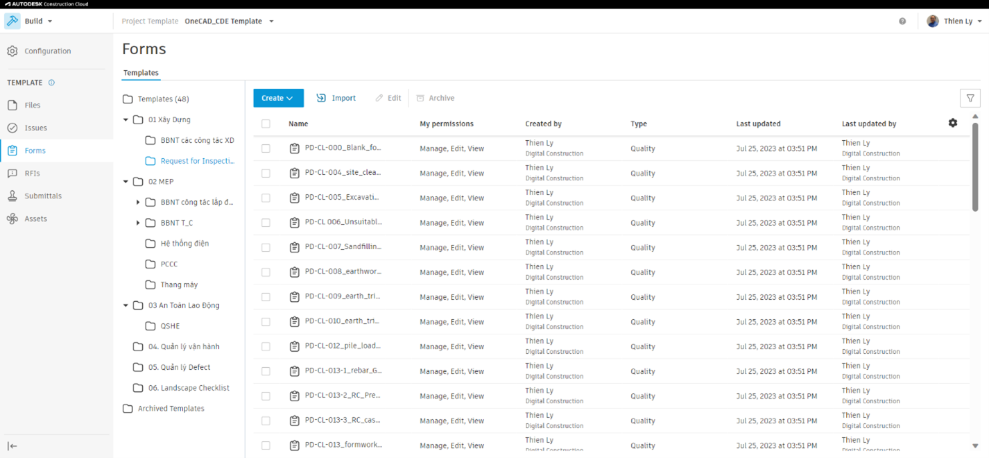Screen dimensions: 989x458
Task: Click the Edit button
Action: (x=388, y=99)
